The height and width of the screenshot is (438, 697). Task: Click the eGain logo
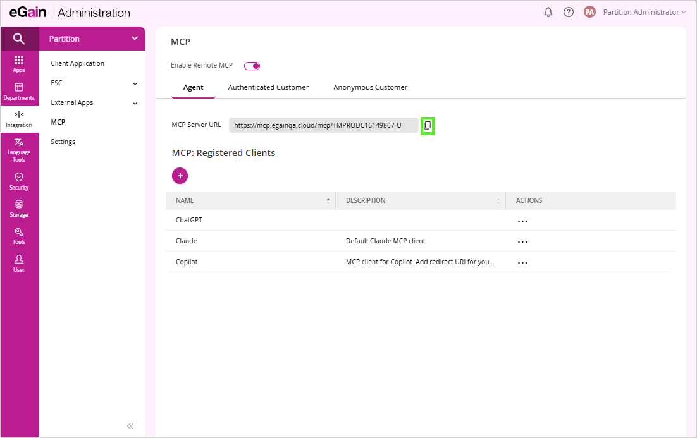tap(28, 13)
